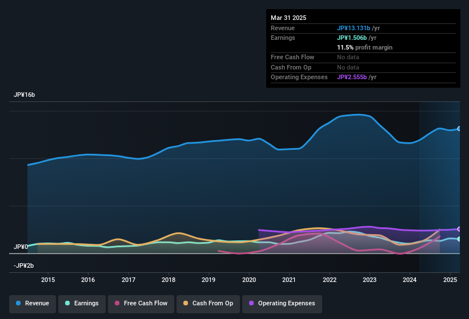Click the JP¥16b y-axis label
This screenshot has height=319, width=469.
tap(24, 95)
